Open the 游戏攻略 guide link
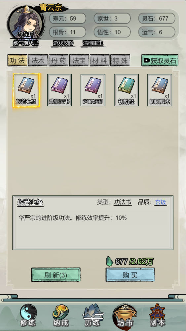The image size is (186, 331). (63, 43)
